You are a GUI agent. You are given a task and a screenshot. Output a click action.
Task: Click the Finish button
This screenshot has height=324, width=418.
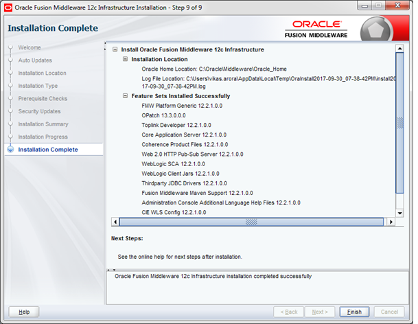click(354, 312)
